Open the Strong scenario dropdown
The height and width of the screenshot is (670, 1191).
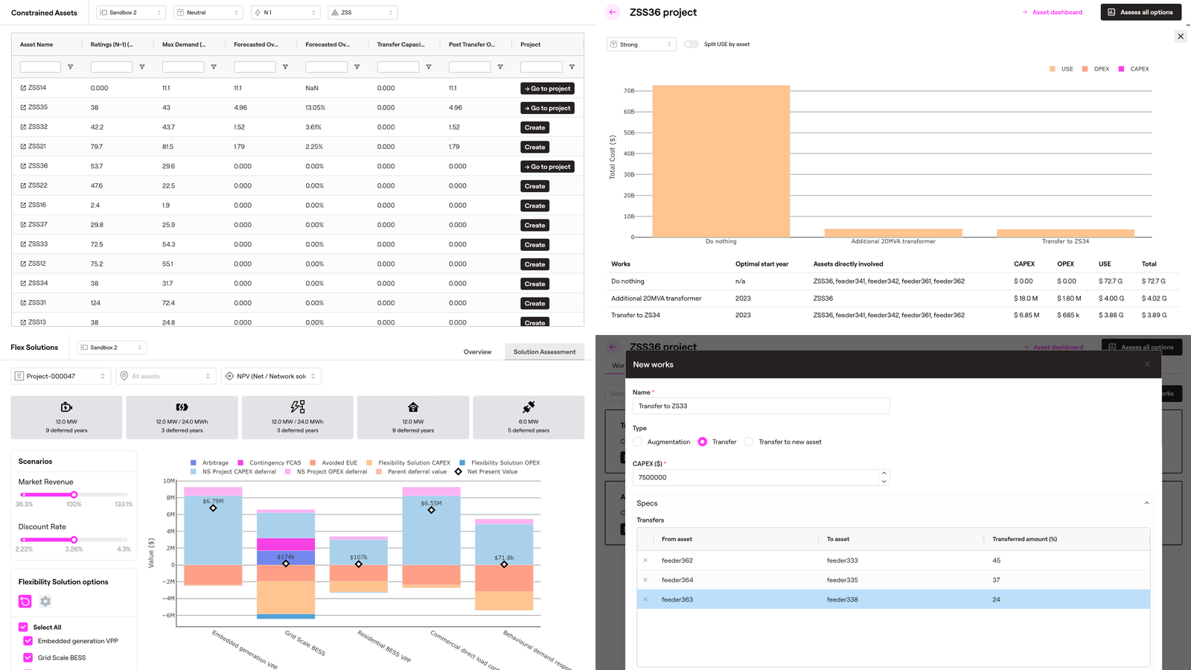[x=641, y=45]
